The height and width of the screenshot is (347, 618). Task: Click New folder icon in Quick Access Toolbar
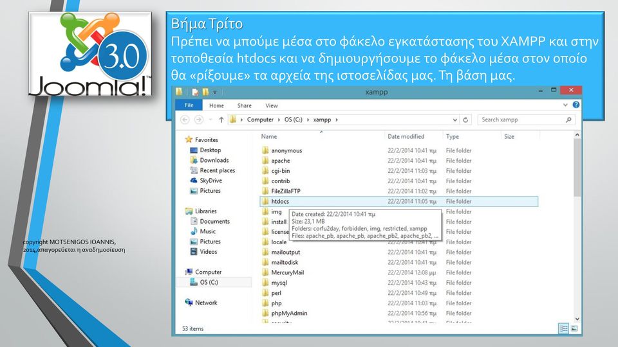(205, 92)
